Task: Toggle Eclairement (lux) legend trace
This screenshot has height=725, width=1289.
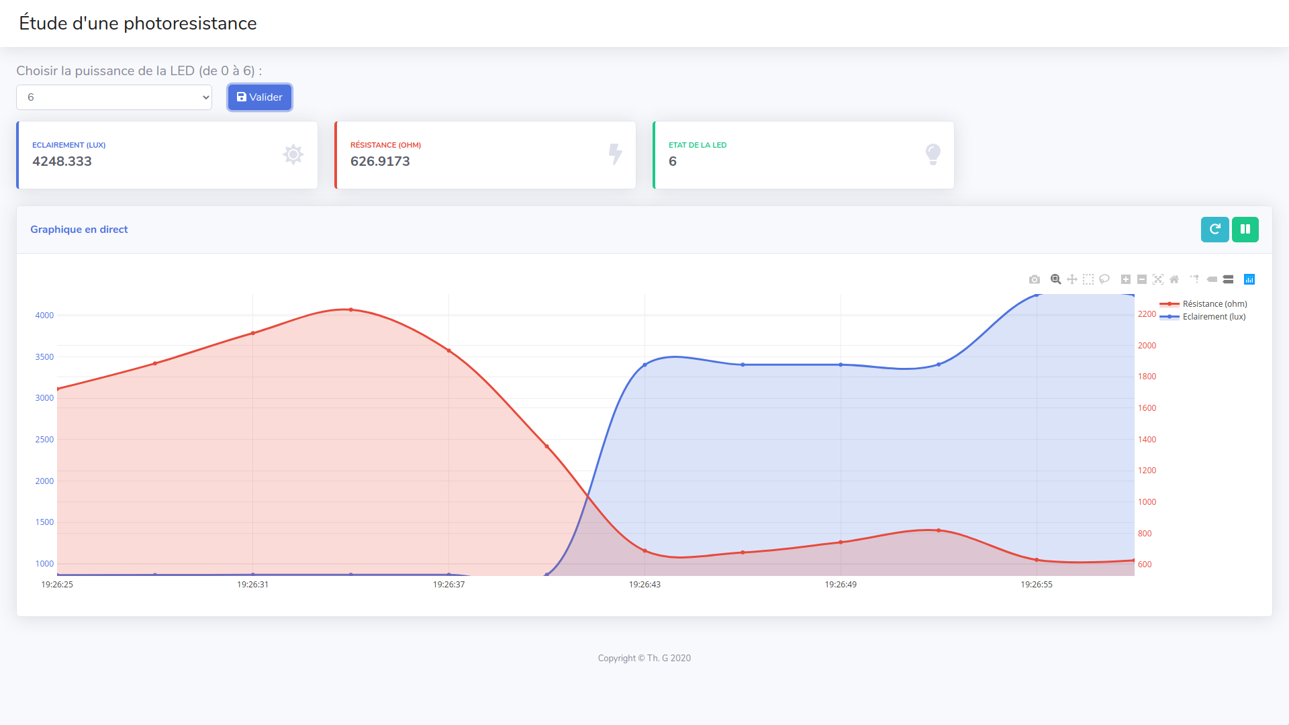Action: coord(1213,317)
